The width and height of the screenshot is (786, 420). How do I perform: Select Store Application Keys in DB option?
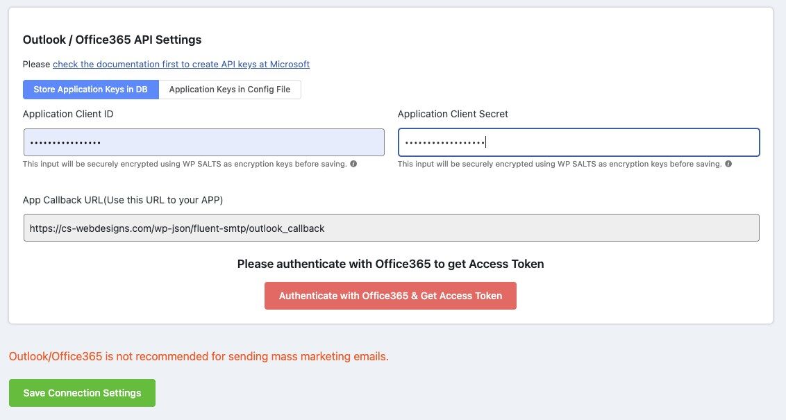click(90, 90)
